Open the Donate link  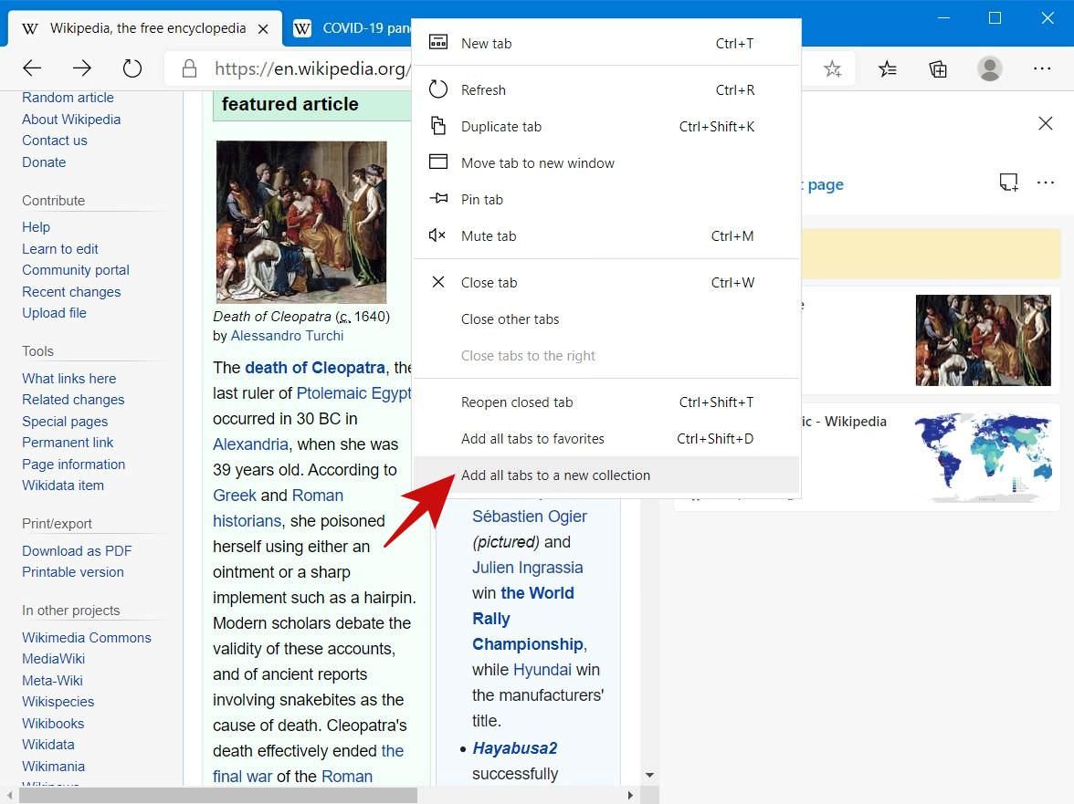(44, 162)
